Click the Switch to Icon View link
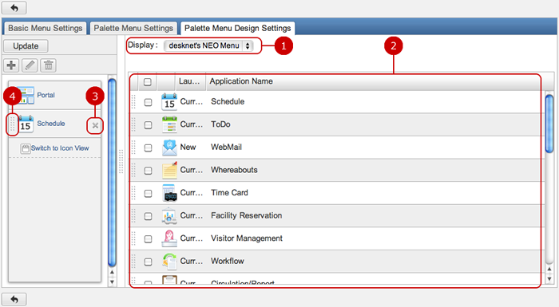This screenshot has width=559, height=307. 60,148
